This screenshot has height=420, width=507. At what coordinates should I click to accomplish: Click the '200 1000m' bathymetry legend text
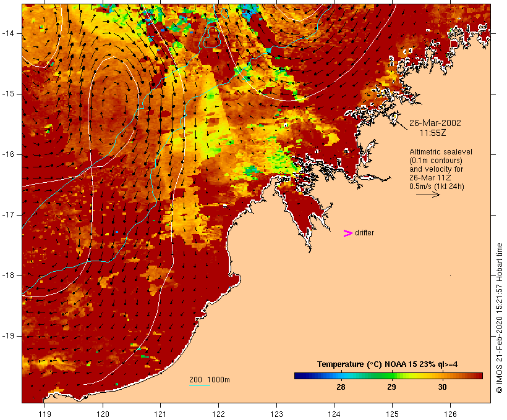click(210, 380)
